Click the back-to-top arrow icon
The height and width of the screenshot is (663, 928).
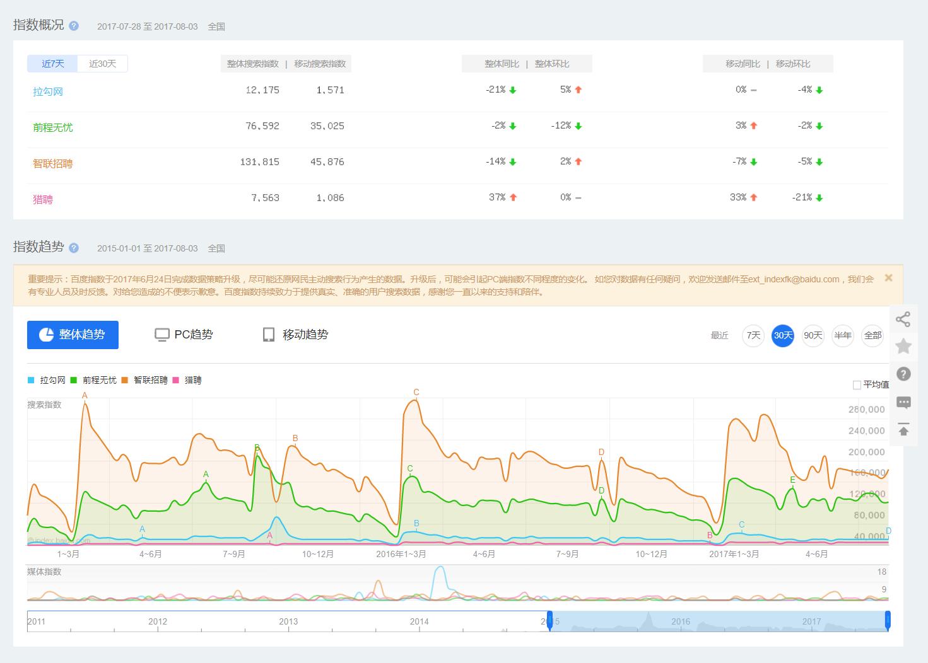pyautogui.click(x=903, y=430)
